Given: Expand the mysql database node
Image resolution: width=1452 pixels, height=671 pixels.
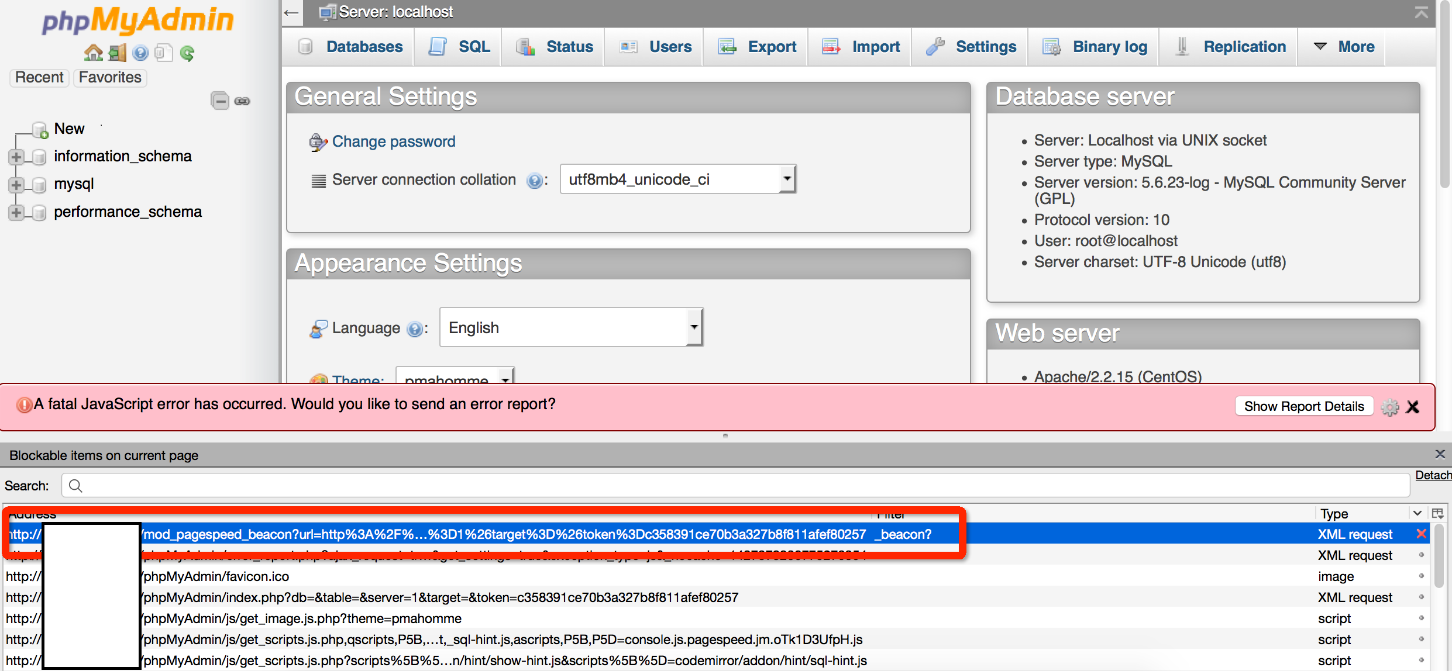Looking at the screenshot, I should pyautogui.click(x=16, y=185).
